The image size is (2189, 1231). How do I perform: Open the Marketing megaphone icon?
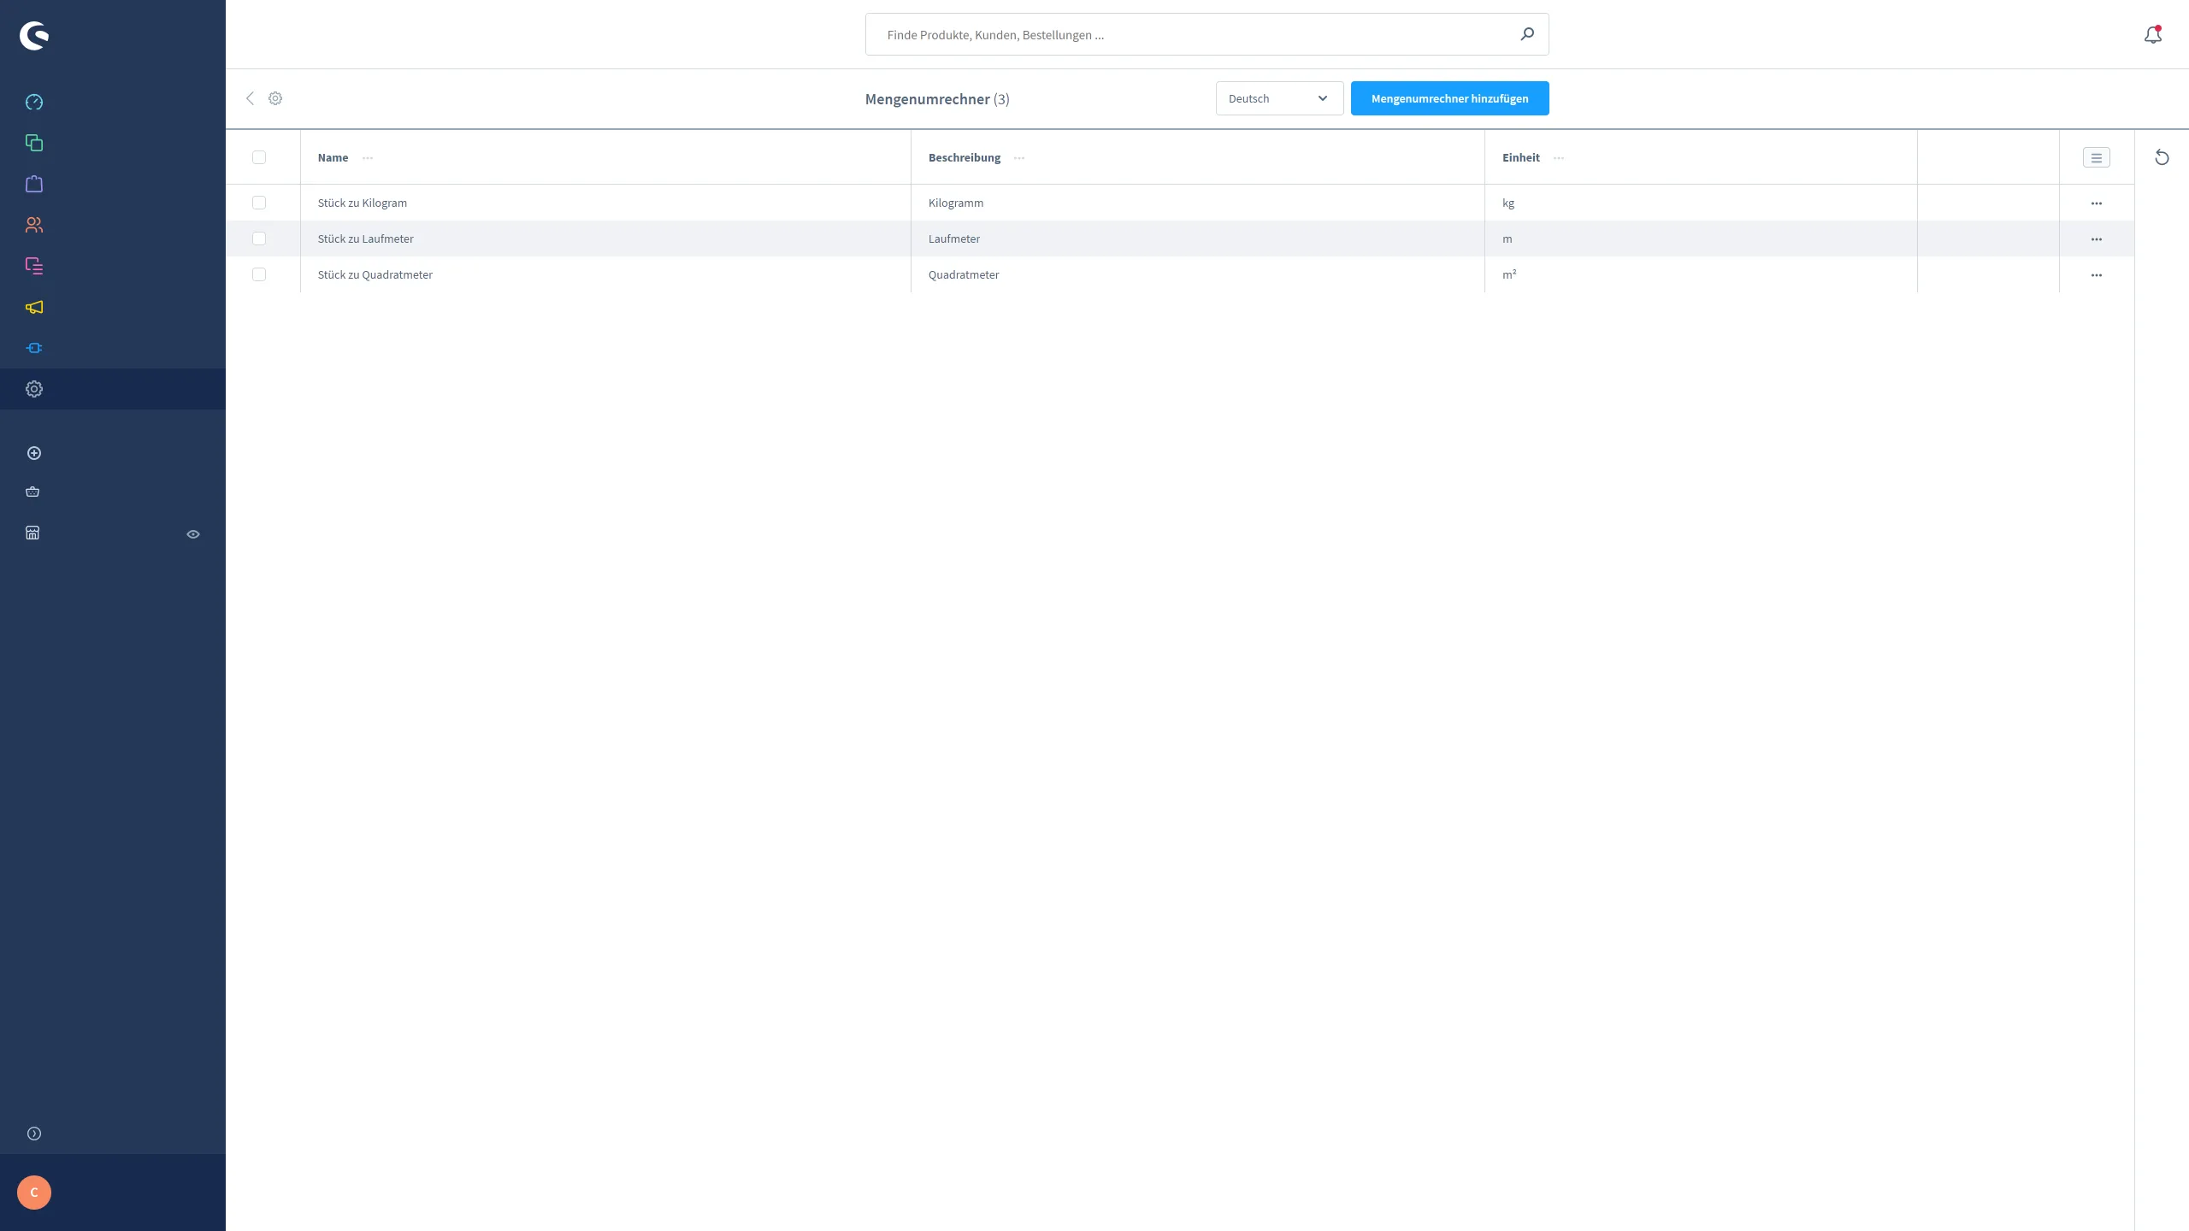(x=34, y=307)
